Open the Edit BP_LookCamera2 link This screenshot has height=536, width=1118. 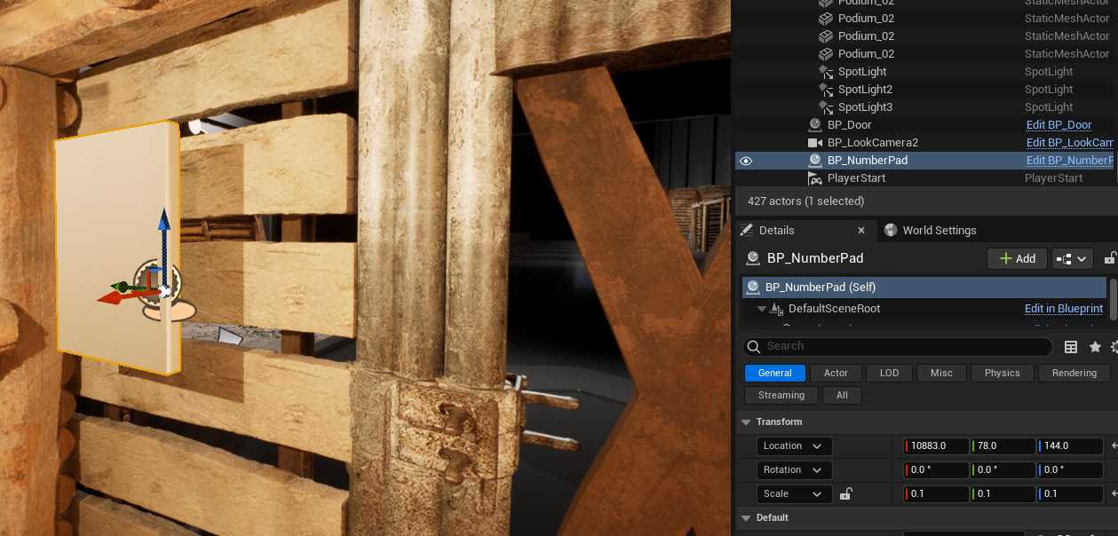pyautogui.click(x=1070, y=143)
